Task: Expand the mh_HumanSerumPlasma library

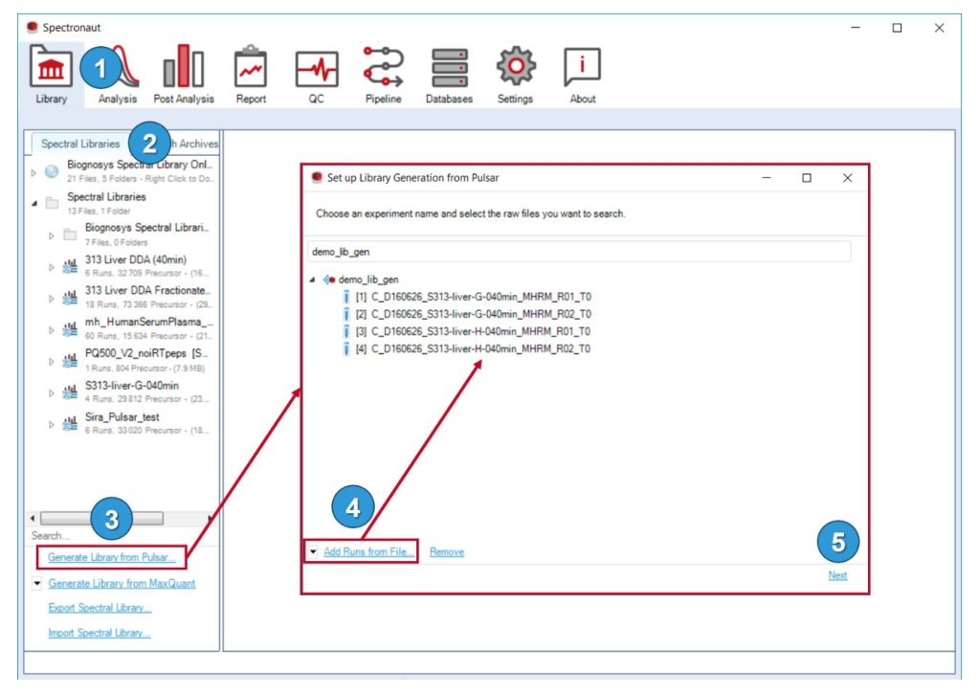Action: [51, 330]
